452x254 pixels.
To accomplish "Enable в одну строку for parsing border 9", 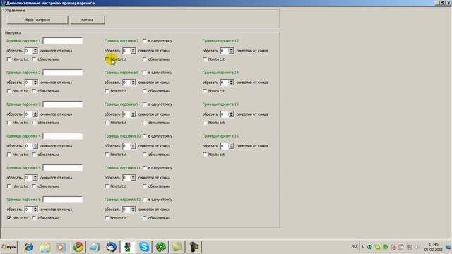I will (145, 104).
